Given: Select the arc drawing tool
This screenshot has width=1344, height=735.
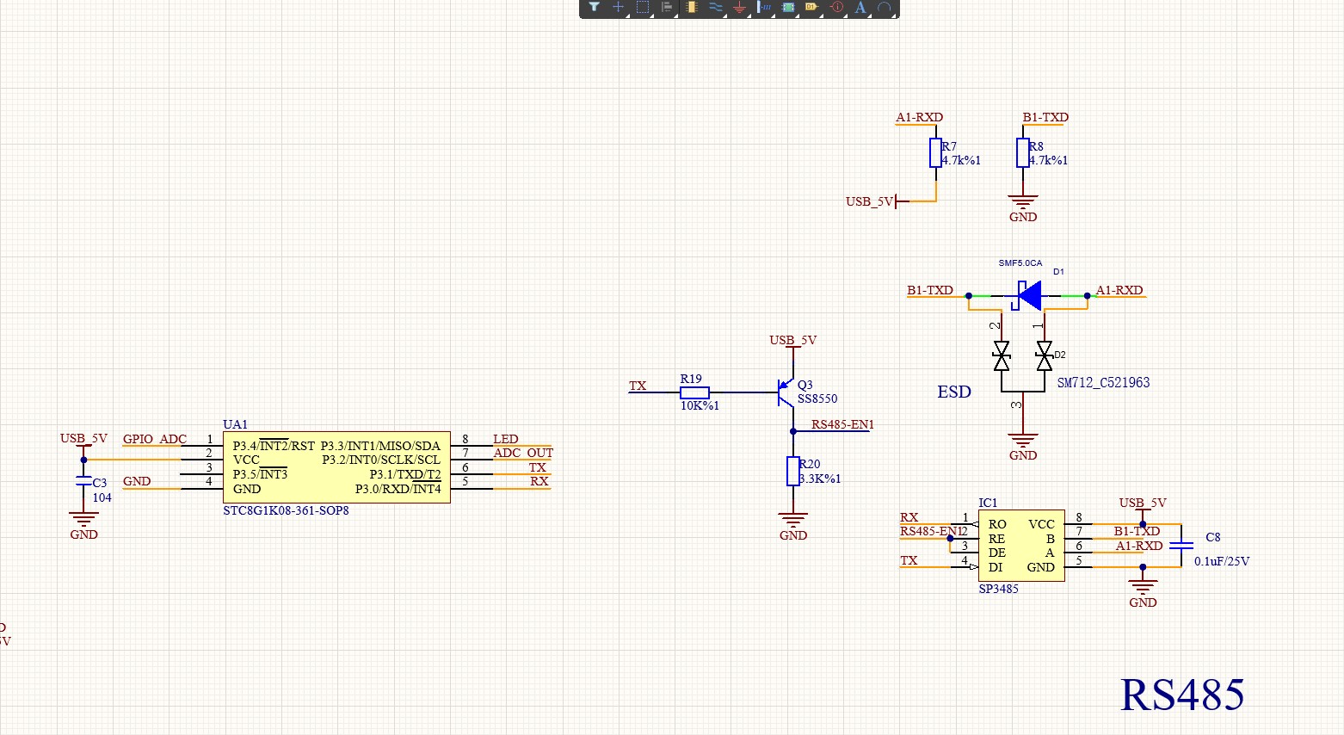Looking at the screenshot, I should (x=884, y=7).
